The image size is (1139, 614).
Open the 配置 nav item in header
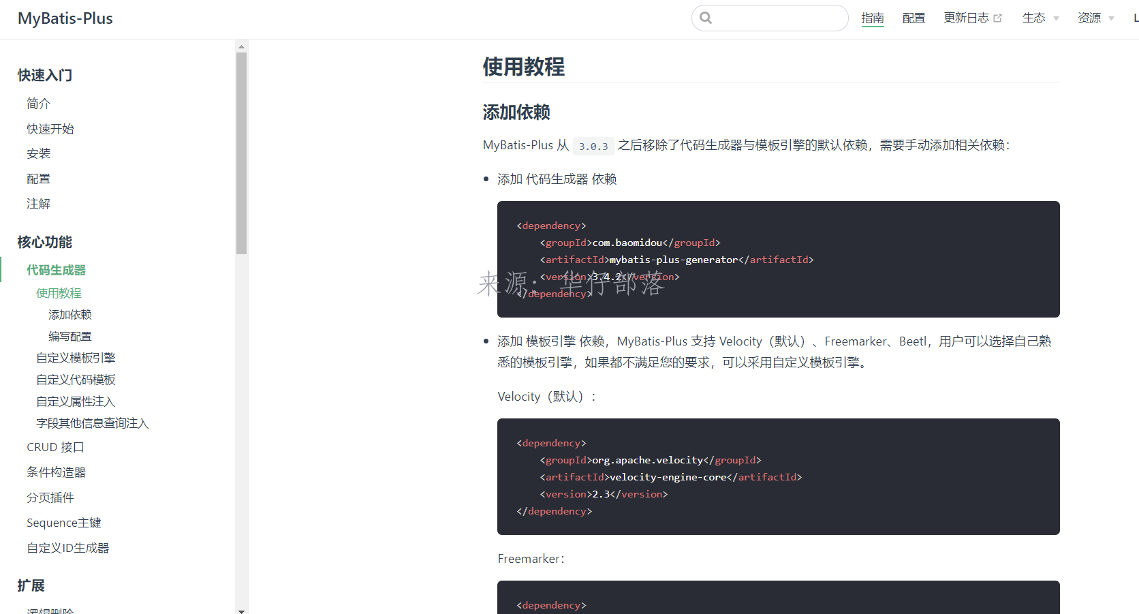[x=914, y=18]
